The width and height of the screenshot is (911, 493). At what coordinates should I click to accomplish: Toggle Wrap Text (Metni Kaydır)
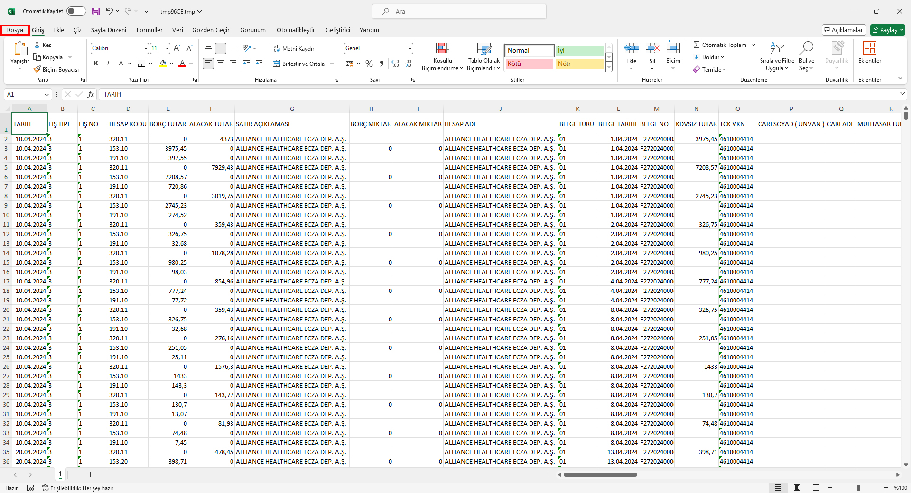click(x=294, y=48)
